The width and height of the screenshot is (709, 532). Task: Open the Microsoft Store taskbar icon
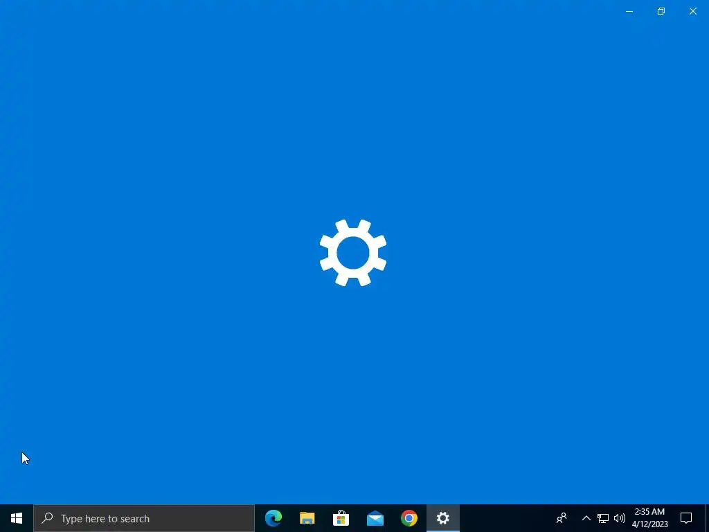[341, 518]
